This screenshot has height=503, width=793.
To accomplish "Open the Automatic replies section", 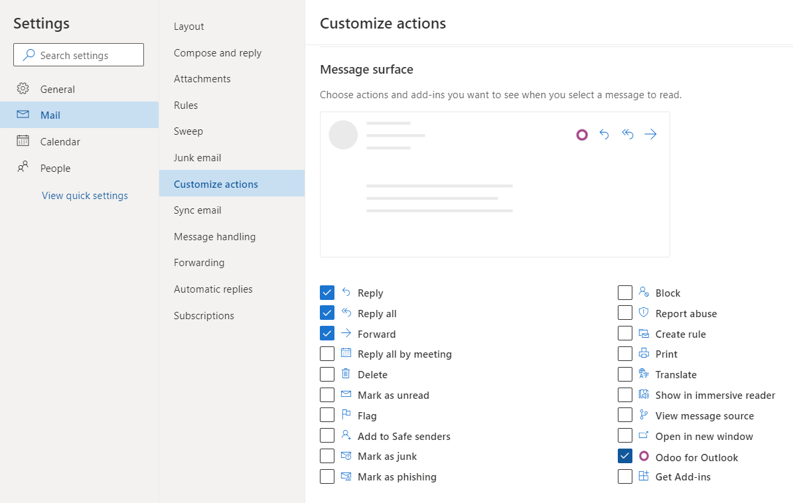I will [x=212, y=289].
